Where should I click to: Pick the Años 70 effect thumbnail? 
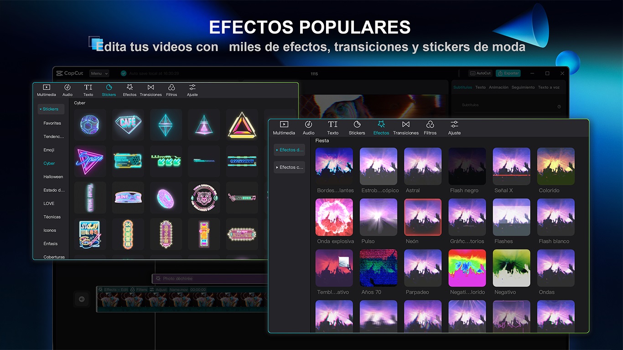click(379, 268)
